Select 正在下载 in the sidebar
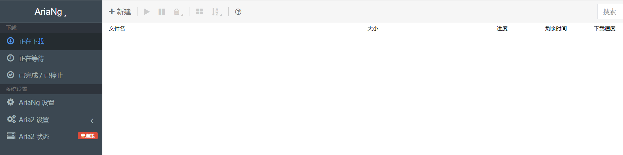 (x=32, y=42)
